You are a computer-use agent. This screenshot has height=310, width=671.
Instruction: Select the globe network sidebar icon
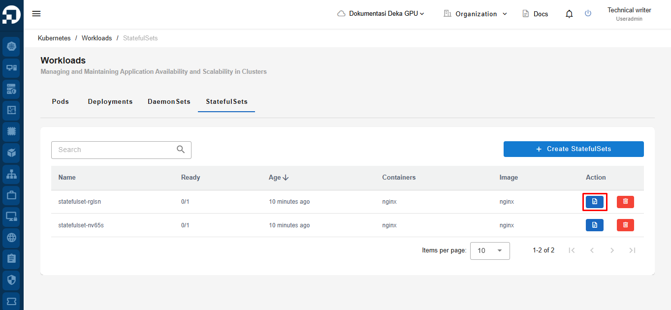(x=11, y=238)
